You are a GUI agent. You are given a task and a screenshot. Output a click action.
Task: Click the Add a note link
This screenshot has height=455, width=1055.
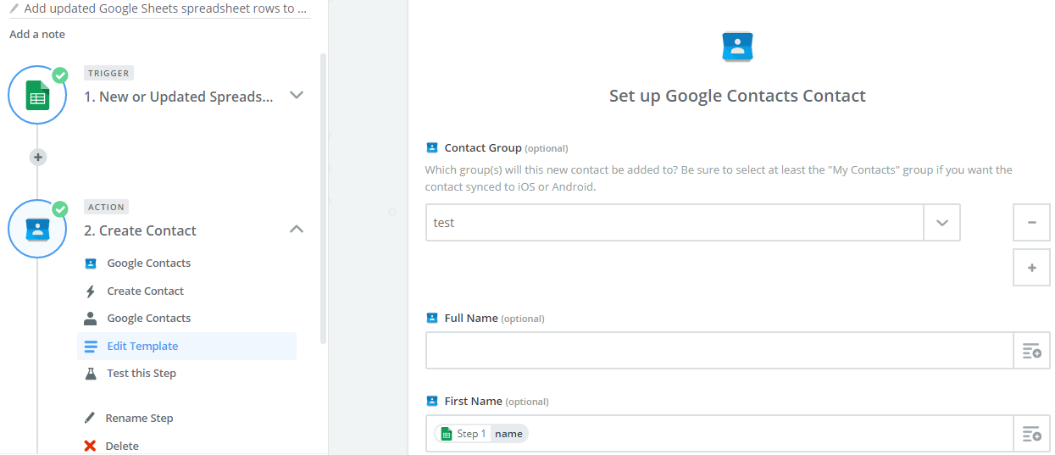(x=37, y=35)
